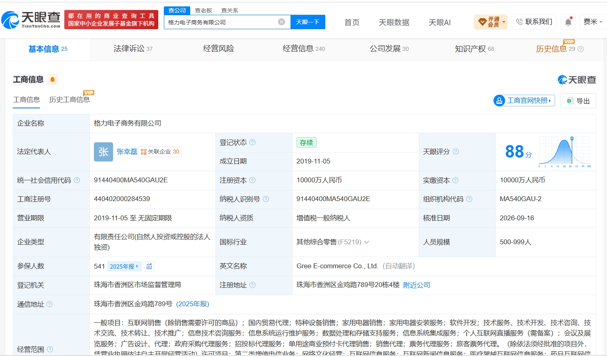This screenshot has height=357, width=607.
Task: Click help icon next to 组织机构代码
Action: [469, 199]
